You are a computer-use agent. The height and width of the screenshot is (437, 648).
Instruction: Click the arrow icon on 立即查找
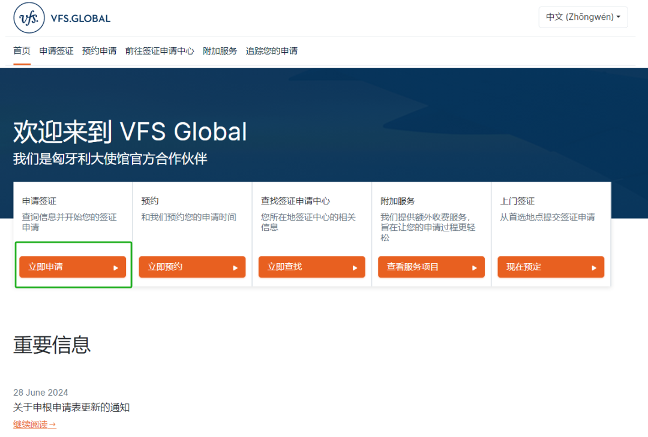[355, 267]
